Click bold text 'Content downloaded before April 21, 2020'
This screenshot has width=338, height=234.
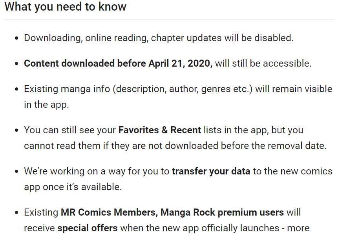coord(118,63)
